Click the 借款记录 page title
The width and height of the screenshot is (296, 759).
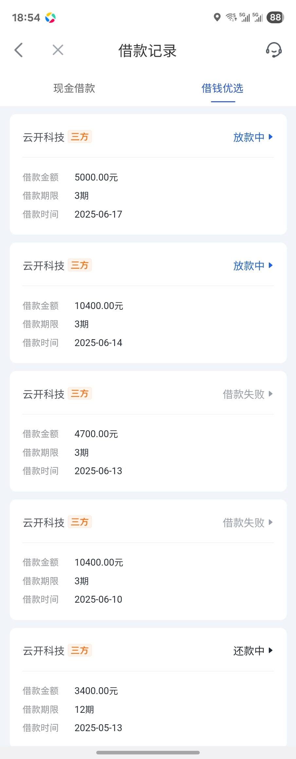coord(148,51)
